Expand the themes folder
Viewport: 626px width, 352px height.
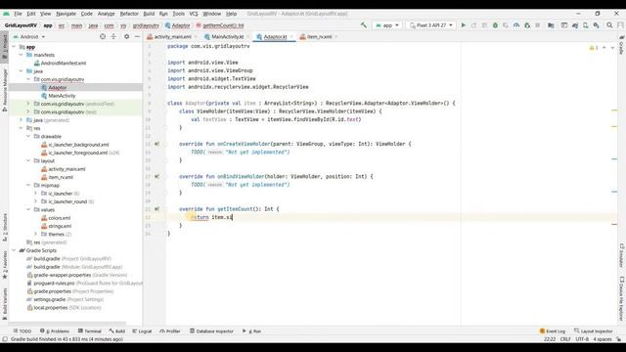[x=35, y=234]
